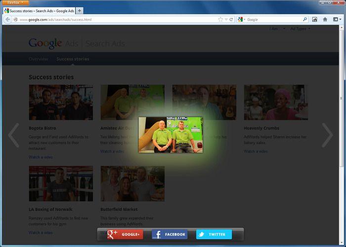Click the picture toolbar icon

315,19
